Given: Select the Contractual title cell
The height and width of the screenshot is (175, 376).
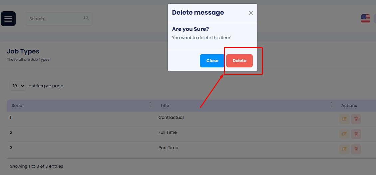Looking at the screenshot, I should tap(171, 118).
